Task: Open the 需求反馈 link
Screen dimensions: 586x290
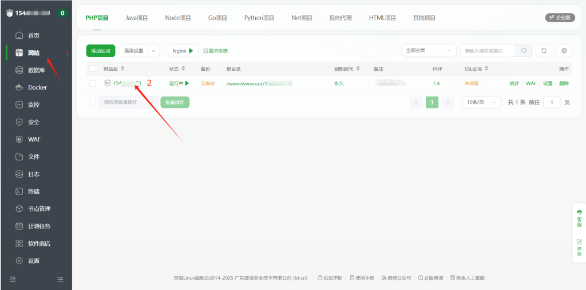Action: point(215,51)
